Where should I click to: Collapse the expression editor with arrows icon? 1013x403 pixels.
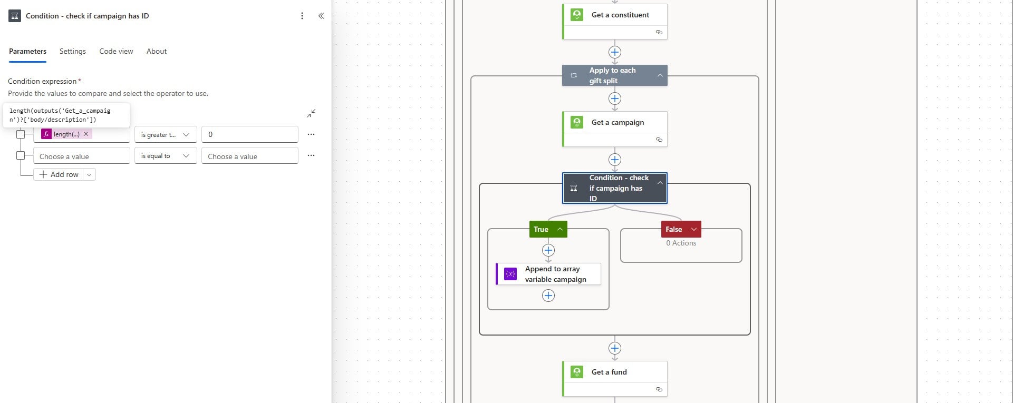pyautogui.click(x=311, y=113)
